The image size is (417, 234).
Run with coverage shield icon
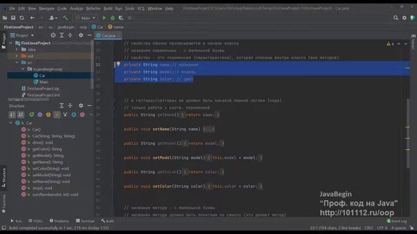click(121, 18)
